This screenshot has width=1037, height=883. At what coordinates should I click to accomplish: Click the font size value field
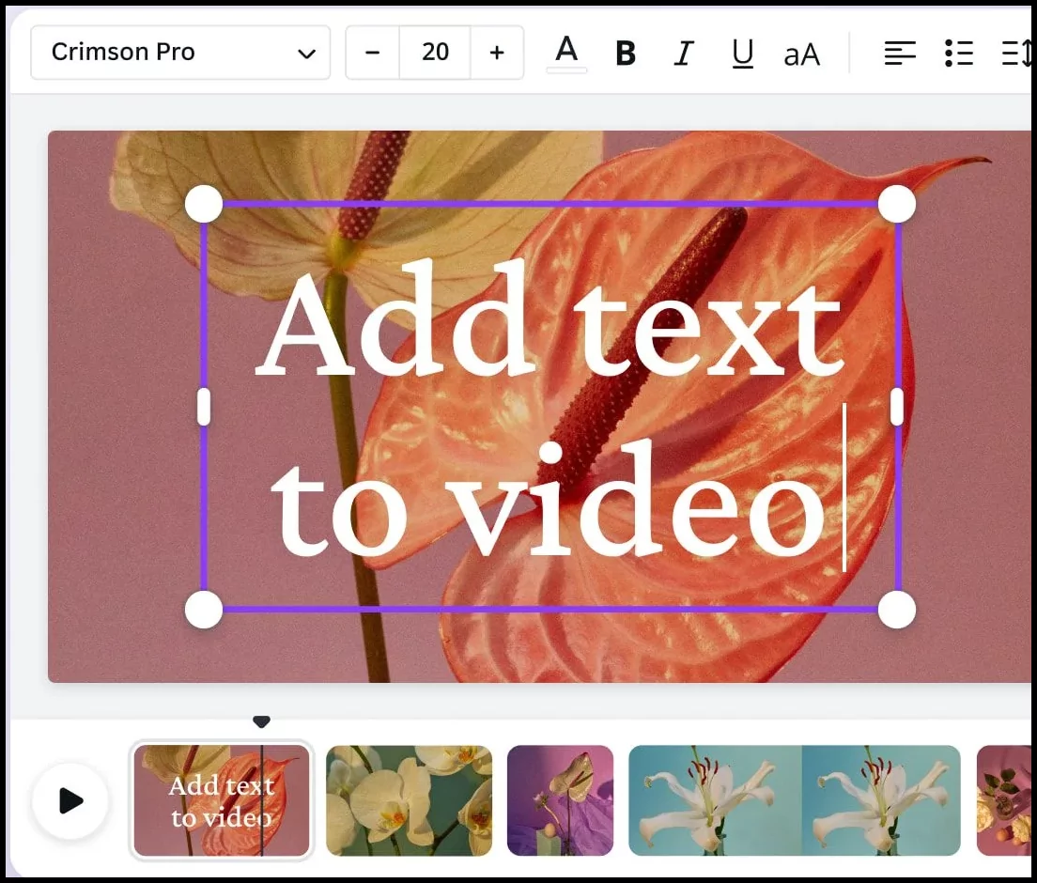click(434, 53)
